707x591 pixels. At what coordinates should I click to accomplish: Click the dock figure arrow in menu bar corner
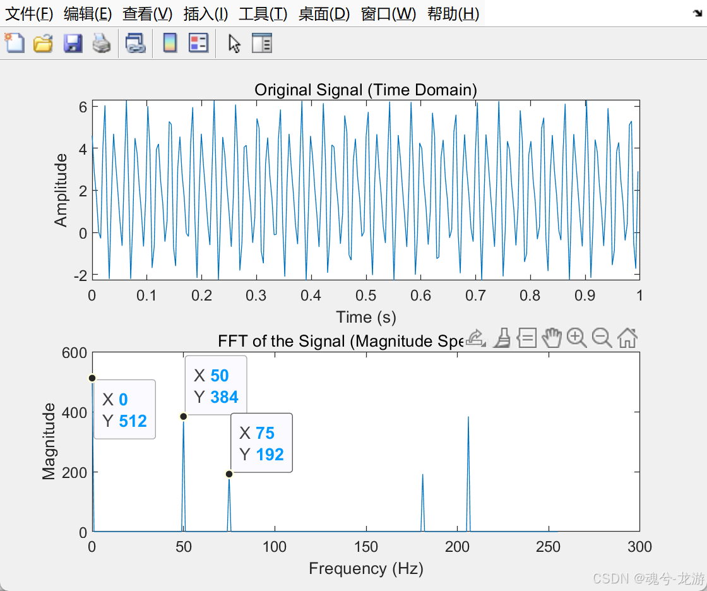[698, 13]
